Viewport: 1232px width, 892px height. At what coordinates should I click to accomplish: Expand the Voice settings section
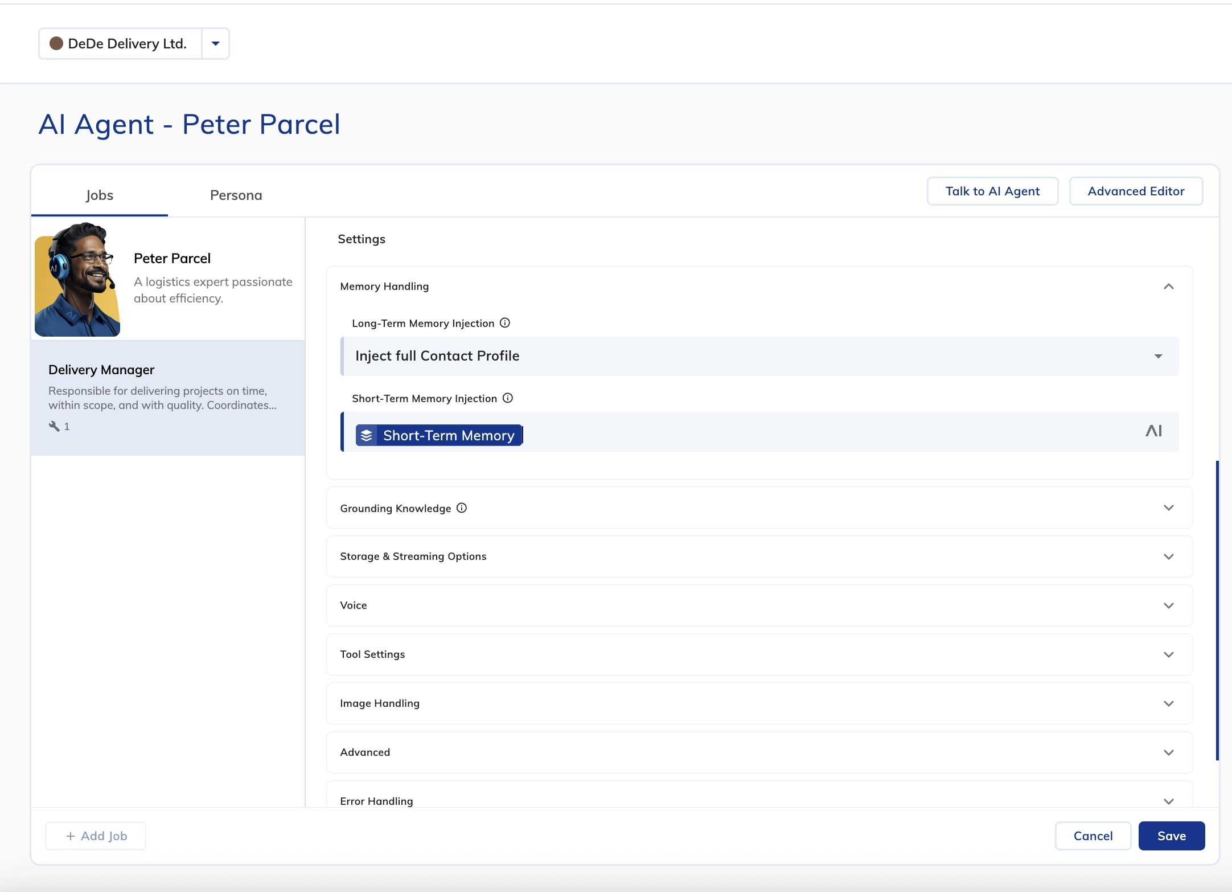coord(1168,605)
